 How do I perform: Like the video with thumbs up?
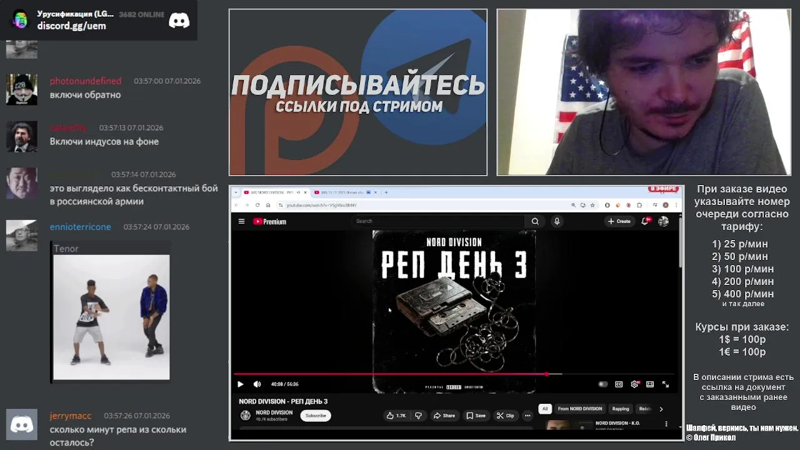click(x=396, y=416)
